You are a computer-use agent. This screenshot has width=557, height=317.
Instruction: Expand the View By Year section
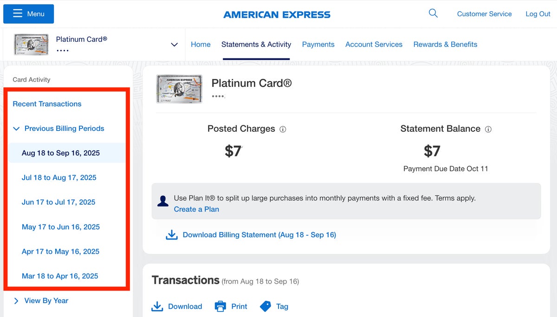click(17, 301)
